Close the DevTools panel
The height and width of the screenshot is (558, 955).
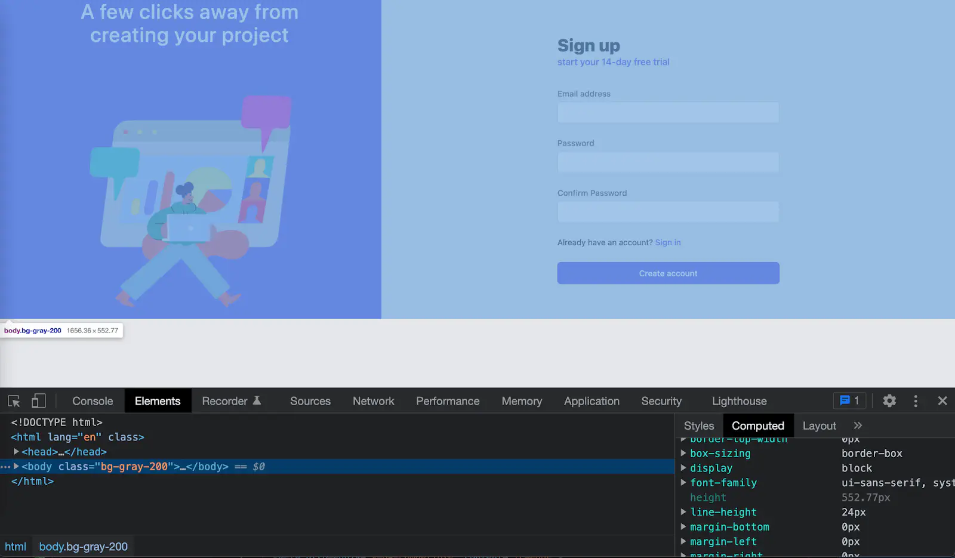pos(942,401)
